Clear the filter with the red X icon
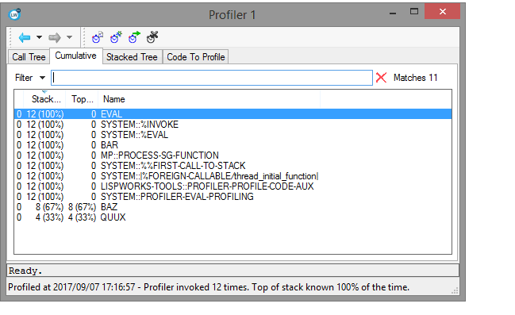This screenshot has height=315, width=515. coord(381,78)
